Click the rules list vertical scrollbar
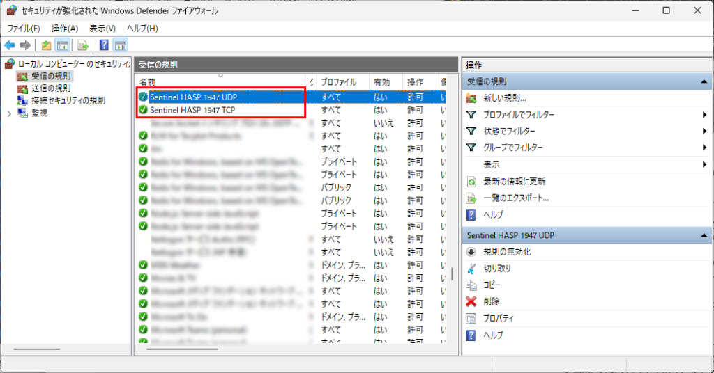 [452, 273]
